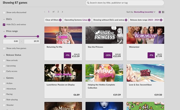Remove the Linux operating system filter

(x=89, y=20)
